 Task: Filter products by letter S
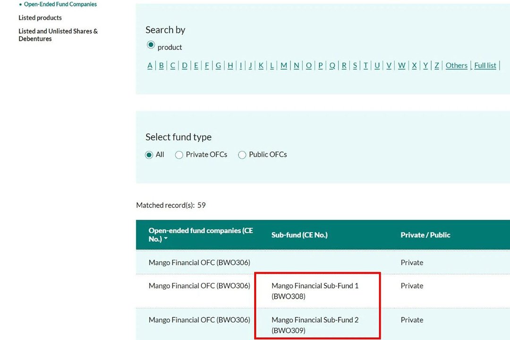355,66
